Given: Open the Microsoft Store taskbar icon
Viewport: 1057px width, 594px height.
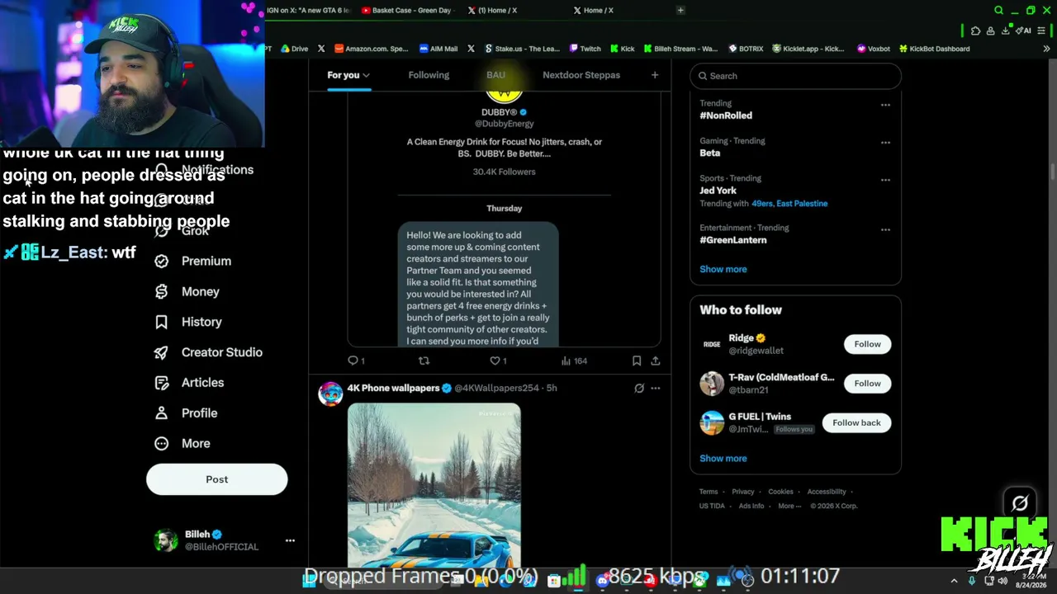Looking at the screenshot, I should (x=554, y=580).
